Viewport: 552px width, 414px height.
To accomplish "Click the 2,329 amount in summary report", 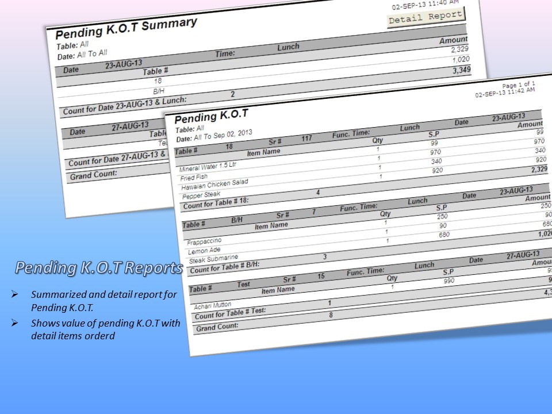I will tap(460, 49).
